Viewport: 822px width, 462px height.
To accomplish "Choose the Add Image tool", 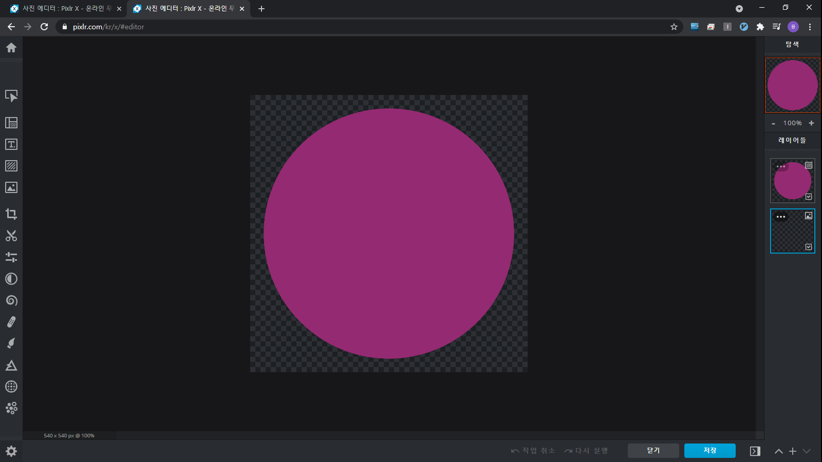I will click(x=11, y=187).
